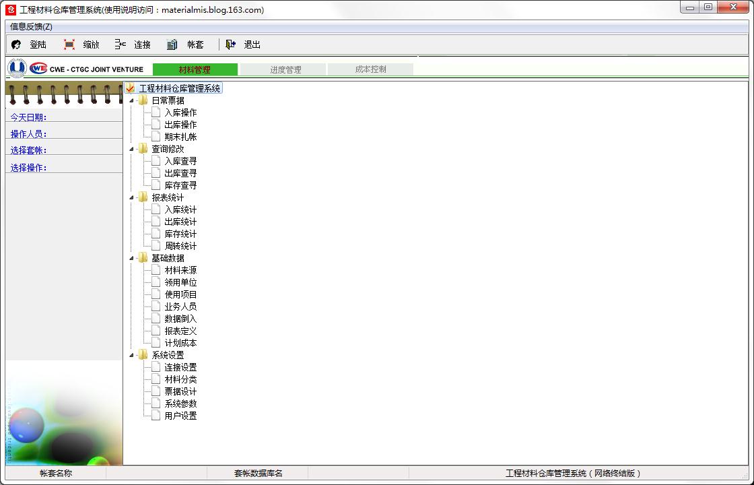The height and width of the screenshot is (485, 754).
Task: Click the 登陆 login icon in toolbar
Action: [x=16, y=44]
